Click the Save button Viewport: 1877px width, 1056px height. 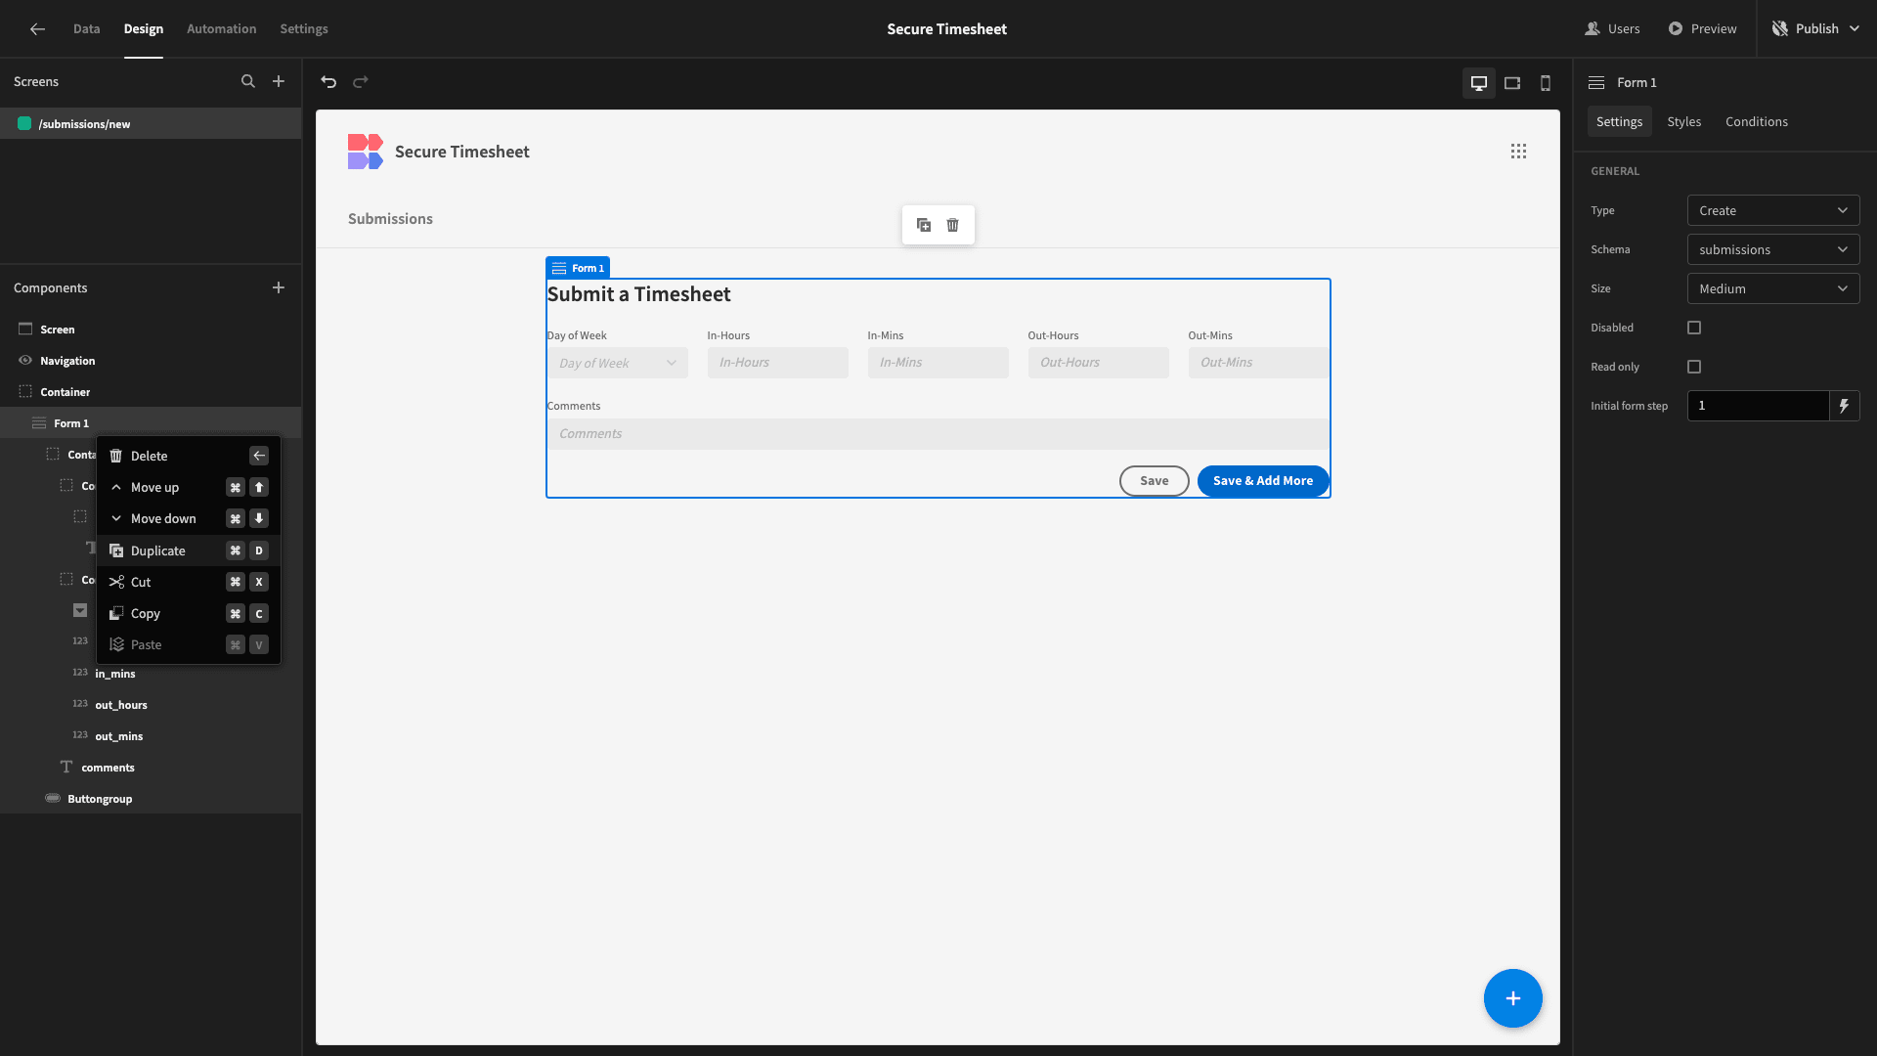click(x=1155, y=481)
